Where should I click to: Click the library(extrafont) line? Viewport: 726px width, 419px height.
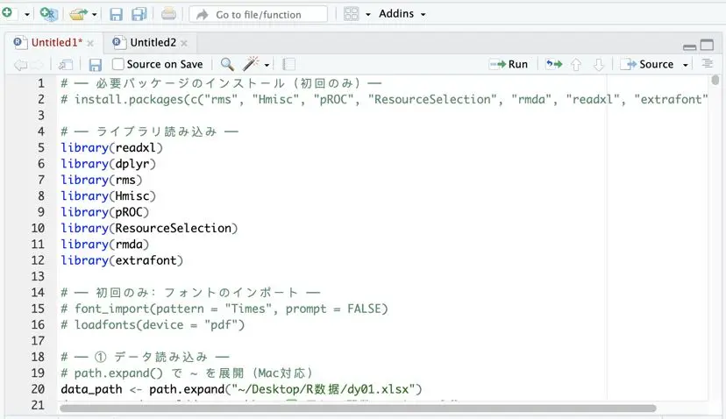pyautogui.click(x=122, y=260)
